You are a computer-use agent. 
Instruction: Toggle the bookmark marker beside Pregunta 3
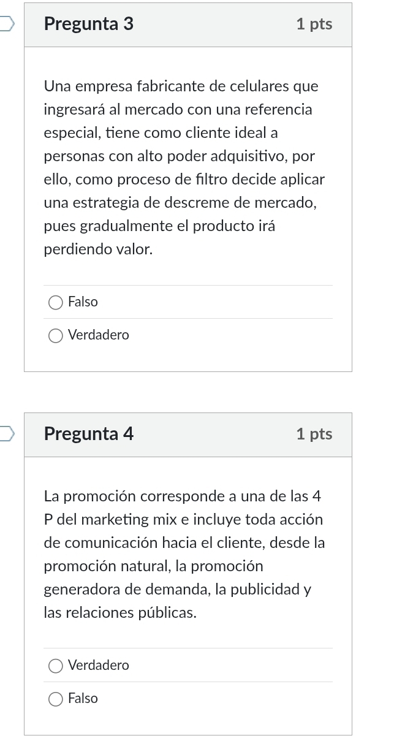coord(4,23)
